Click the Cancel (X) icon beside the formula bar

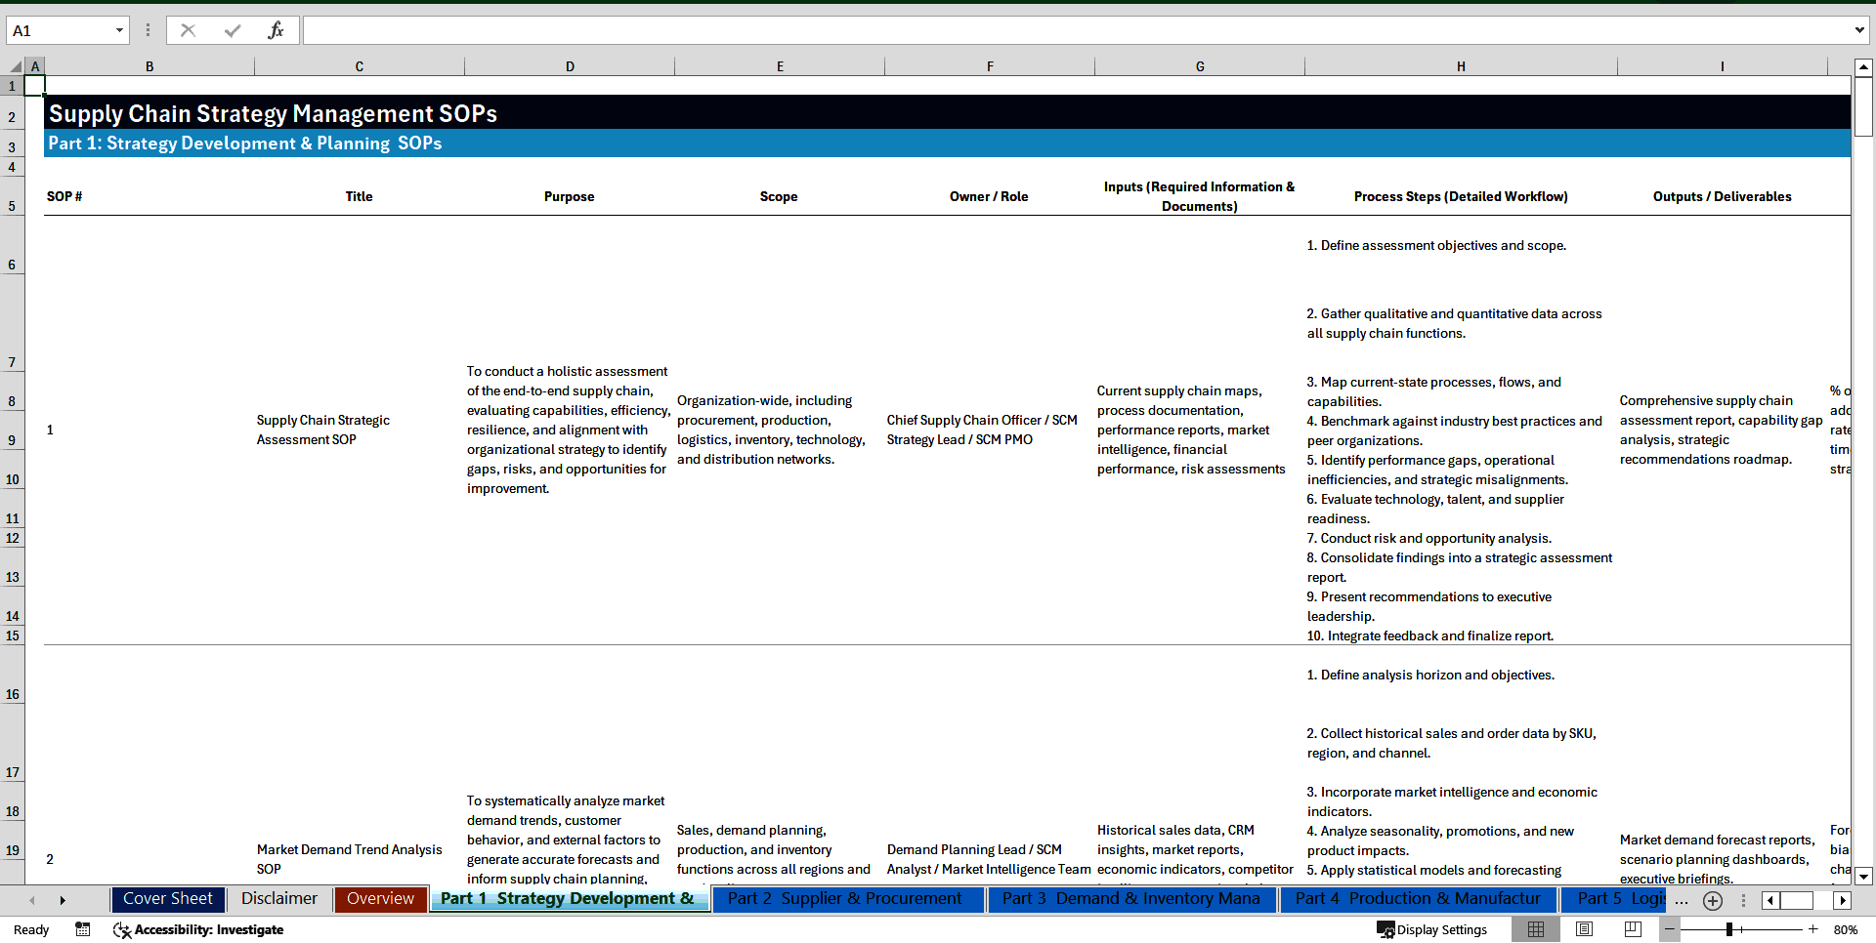pyautogui.click(x=188, y=29)
